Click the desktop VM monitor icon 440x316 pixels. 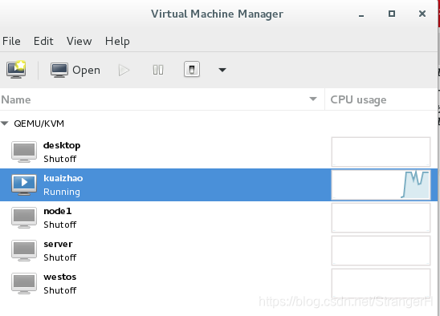click(x=24, y=152)
